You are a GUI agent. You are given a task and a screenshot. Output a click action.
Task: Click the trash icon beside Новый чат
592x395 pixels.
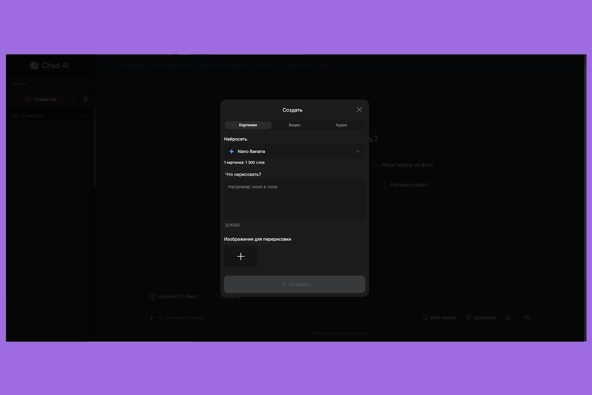tap(86, 99)
